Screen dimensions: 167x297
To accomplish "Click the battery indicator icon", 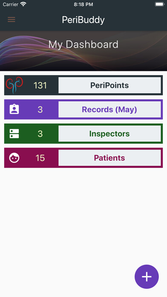I will coord(160,4).
